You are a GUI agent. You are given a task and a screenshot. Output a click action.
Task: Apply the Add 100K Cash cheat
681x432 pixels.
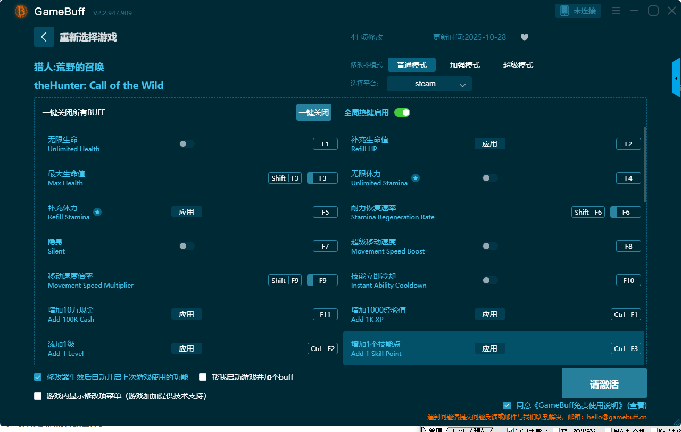(x=186, y=314)
